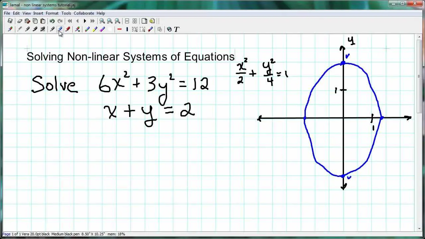
Task: Open the File menu
Action: pos(7,13)
